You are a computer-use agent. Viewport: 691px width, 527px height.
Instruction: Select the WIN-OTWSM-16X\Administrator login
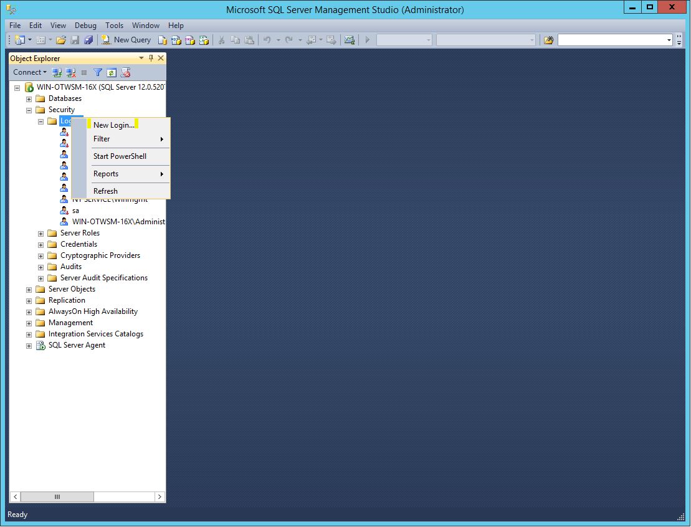tap(118, 222)
